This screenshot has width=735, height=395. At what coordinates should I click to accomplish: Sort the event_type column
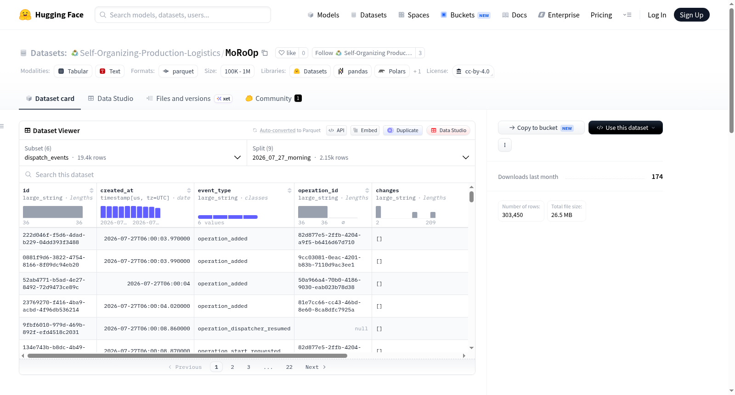pos(289,190)
